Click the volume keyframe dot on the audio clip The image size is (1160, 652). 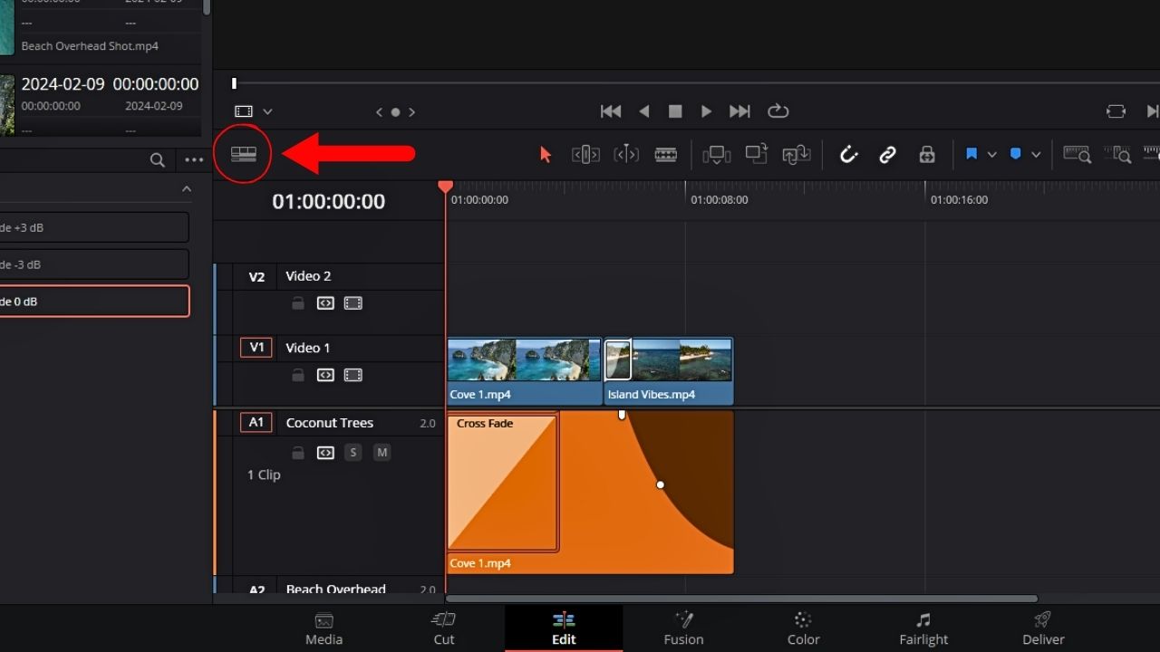click(661, 485)
